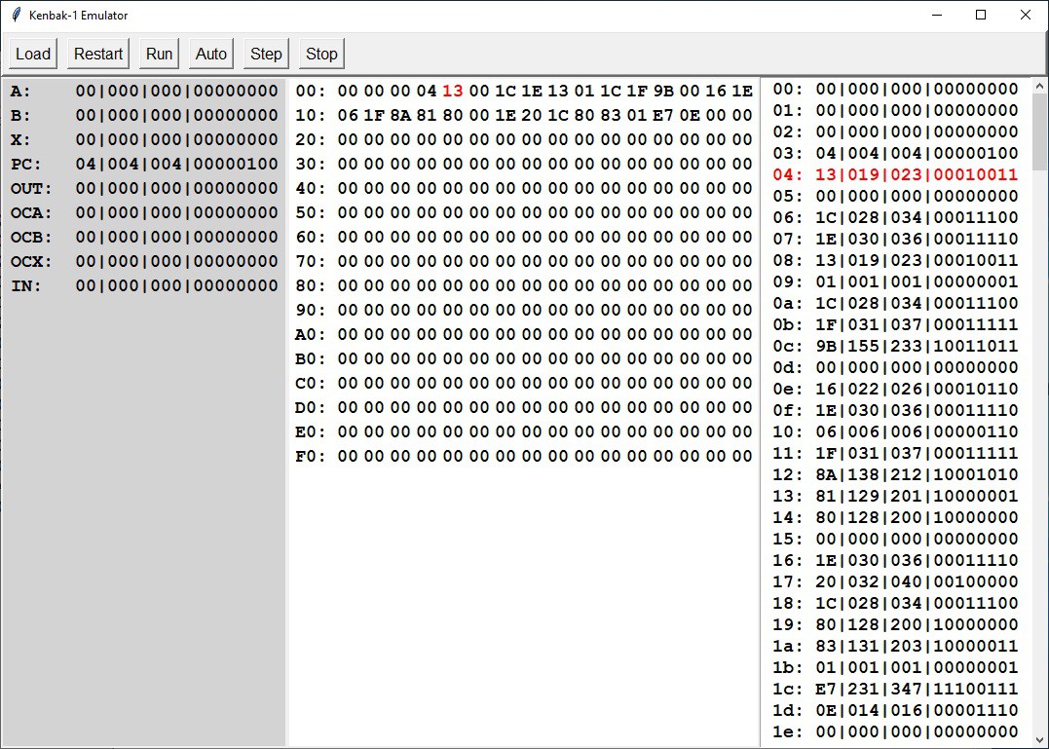The height and width of the screenshot is (749, 1049).
Task: Select memory list row 0c with 9B
Action: (895, 346)
